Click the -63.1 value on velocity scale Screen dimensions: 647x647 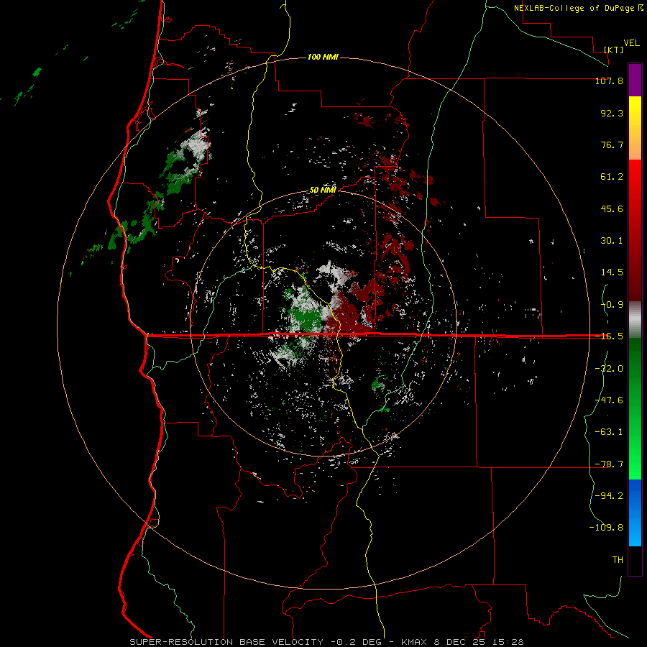(609, 432)
